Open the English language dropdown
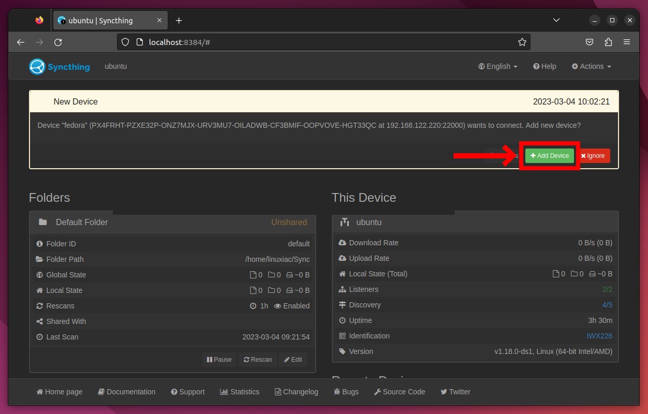 pyautogui.click(x=498, y=66)
